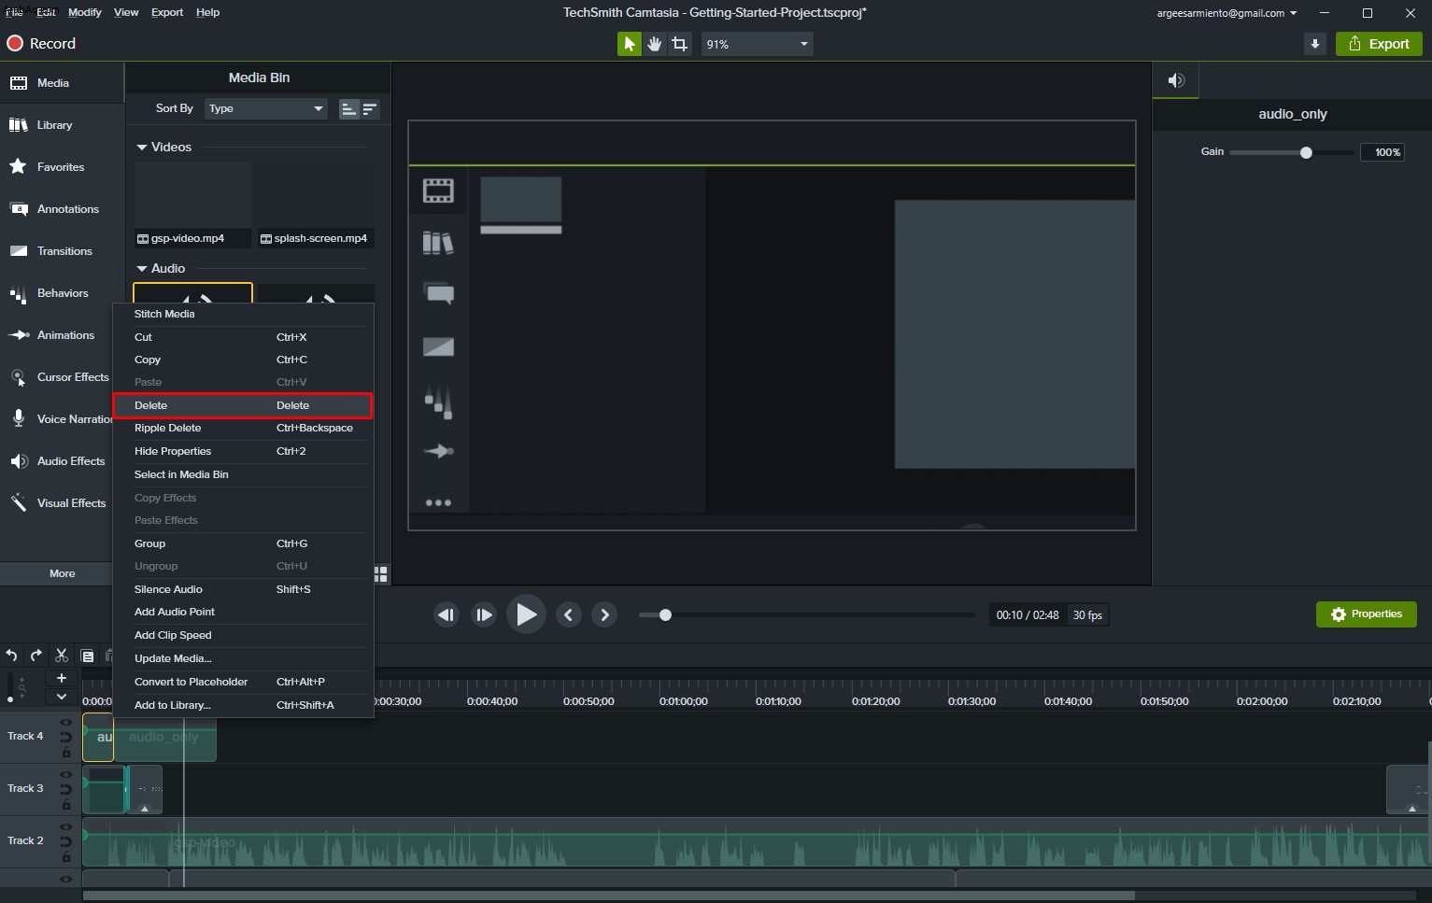The image size is (1432, 903).
Task: Choose Add to Library from context menu
Action: click(243, 705)
